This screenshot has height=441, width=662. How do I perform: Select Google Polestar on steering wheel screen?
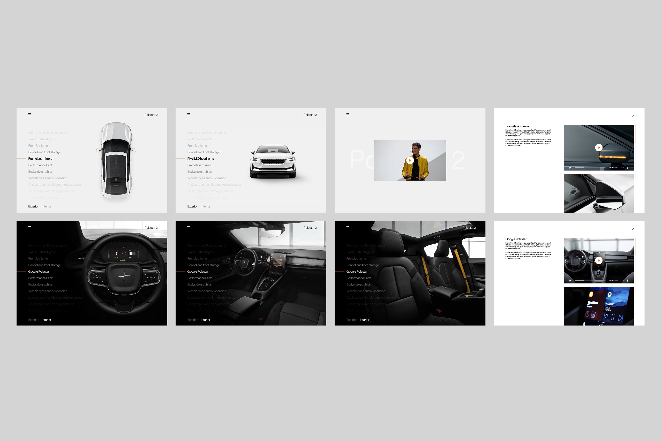coord(39,272)
